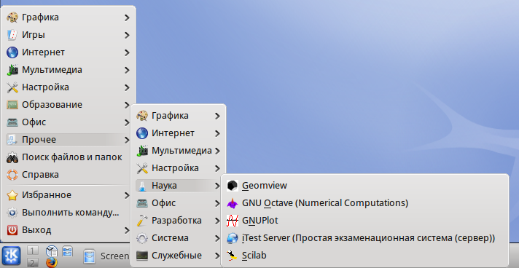Screen dimensions: 519x268
Task: Click the flask icon for Наука
Action: 142,186
